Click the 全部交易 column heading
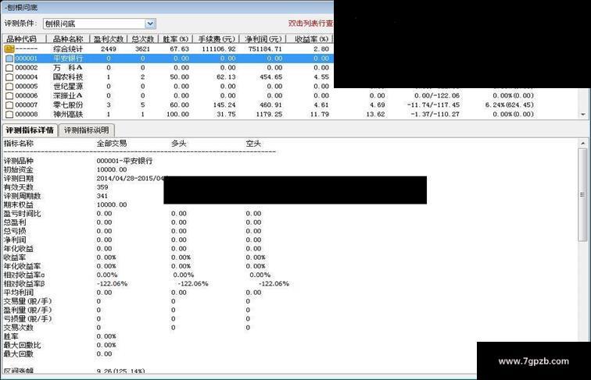This screenshot has height=380, width=591. click(112, 144)
